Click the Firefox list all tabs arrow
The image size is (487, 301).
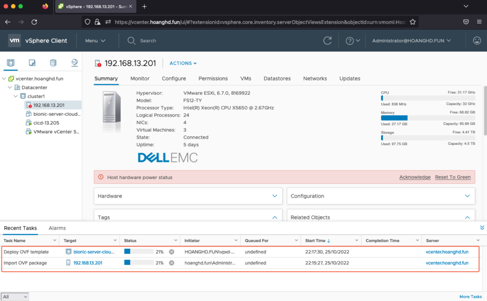(466, 6)
